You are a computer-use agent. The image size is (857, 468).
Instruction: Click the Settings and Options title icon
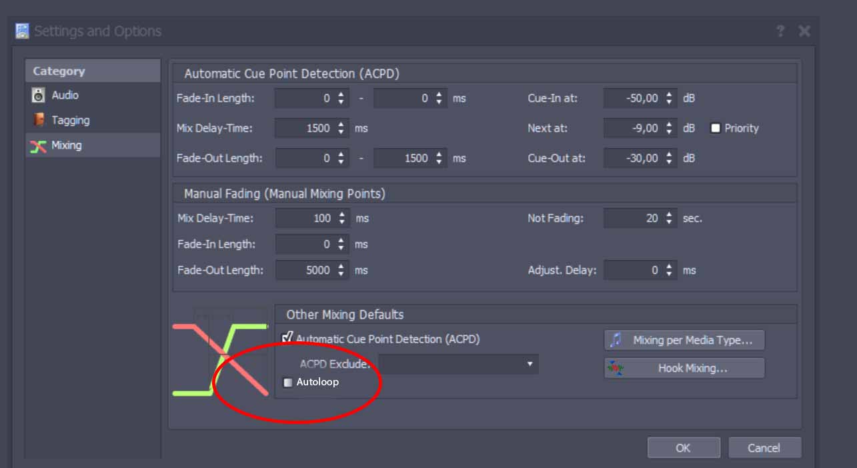23,31
